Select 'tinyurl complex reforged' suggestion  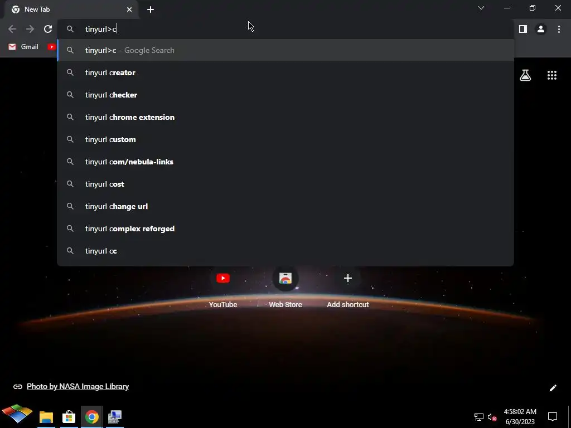point(285,228)
